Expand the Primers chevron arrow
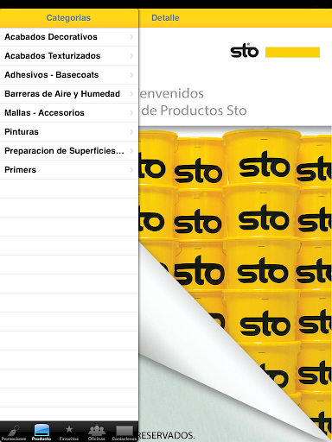 pos(131,170)
